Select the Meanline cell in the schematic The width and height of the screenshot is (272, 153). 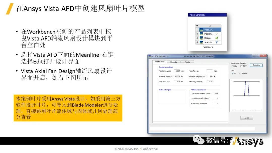coord(210,34)
